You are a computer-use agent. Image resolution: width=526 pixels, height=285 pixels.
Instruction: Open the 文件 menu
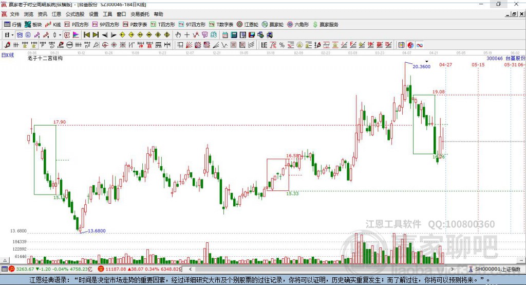pos(14,14)
